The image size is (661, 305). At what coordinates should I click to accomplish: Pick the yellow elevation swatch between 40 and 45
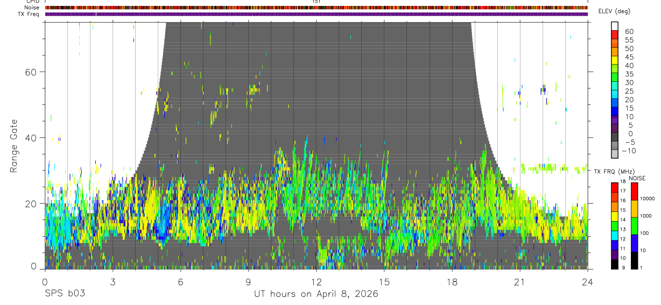tap(615, 60)
